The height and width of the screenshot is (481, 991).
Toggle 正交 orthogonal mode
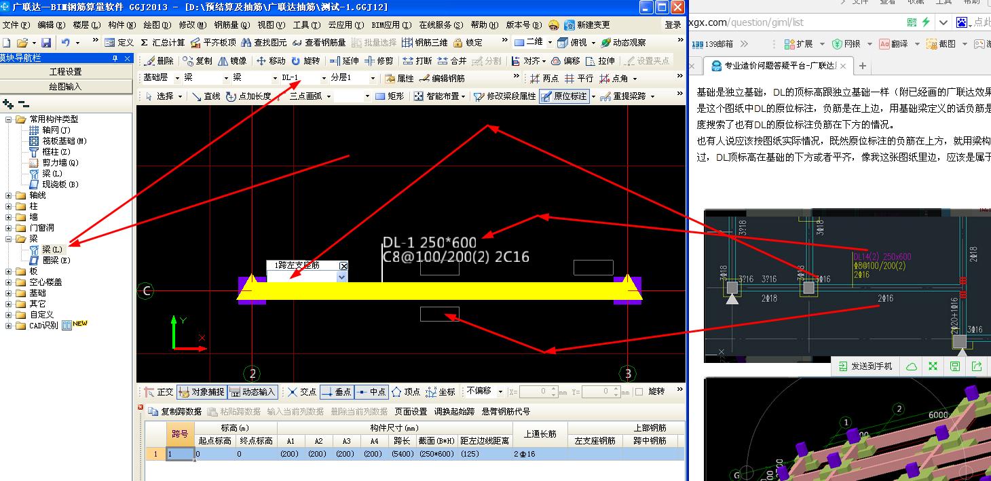coord(160,392)
